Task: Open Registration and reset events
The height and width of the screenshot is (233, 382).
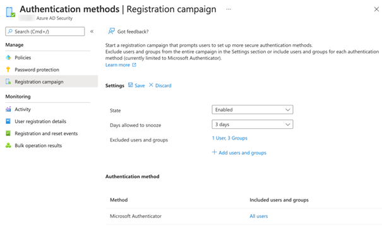Action: pyautogui.click(x=46, y=134)
